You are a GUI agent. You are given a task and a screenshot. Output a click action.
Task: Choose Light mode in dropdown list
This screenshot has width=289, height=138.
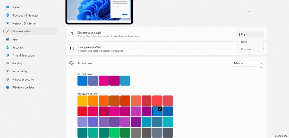coord(250,34)
